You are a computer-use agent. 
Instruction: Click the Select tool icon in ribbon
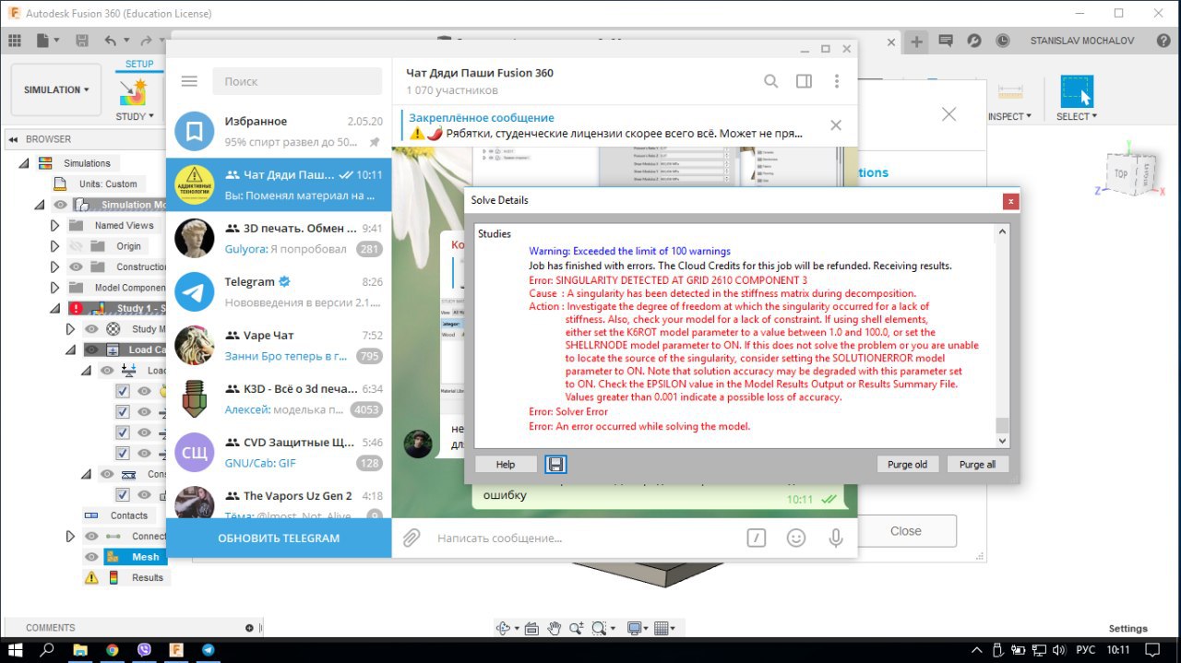click(x=1077, y=92)
